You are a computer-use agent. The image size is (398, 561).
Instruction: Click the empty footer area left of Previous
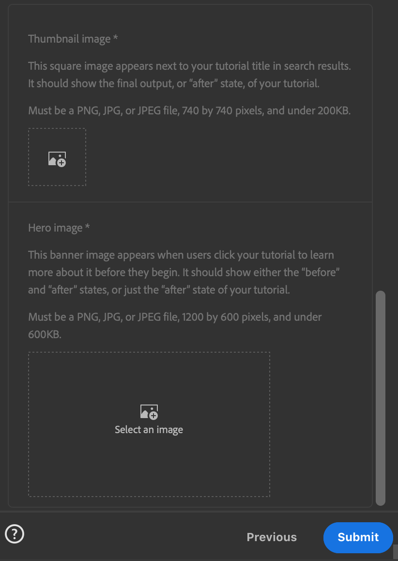[131, 537]
